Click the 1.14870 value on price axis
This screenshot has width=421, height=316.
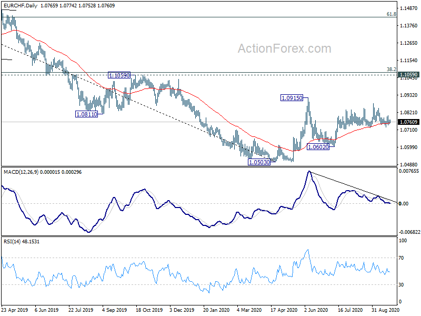[x=409, y=9]
